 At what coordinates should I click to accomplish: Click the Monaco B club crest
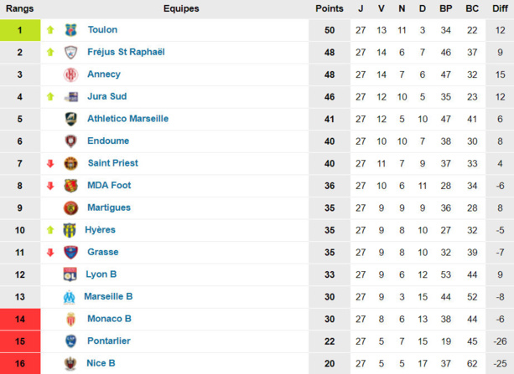(70, 319)
